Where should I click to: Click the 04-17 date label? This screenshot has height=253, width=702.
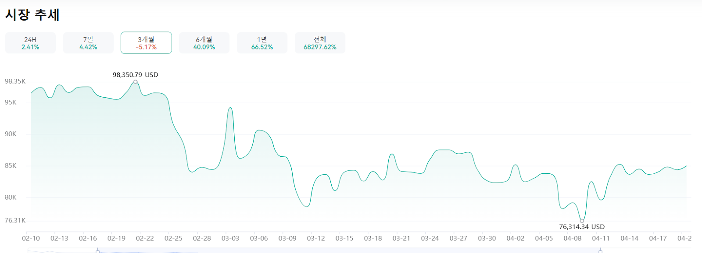click(x=658, y=239)
